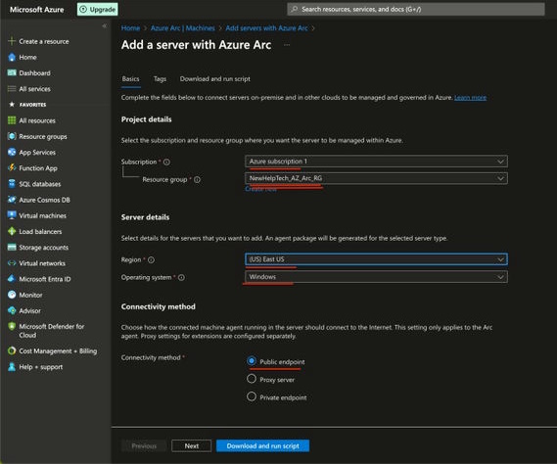The width and height of the screenshot is (557, 464).
Task: Open the Azure Cosmos DB icon
Action: tap(12, 200)
